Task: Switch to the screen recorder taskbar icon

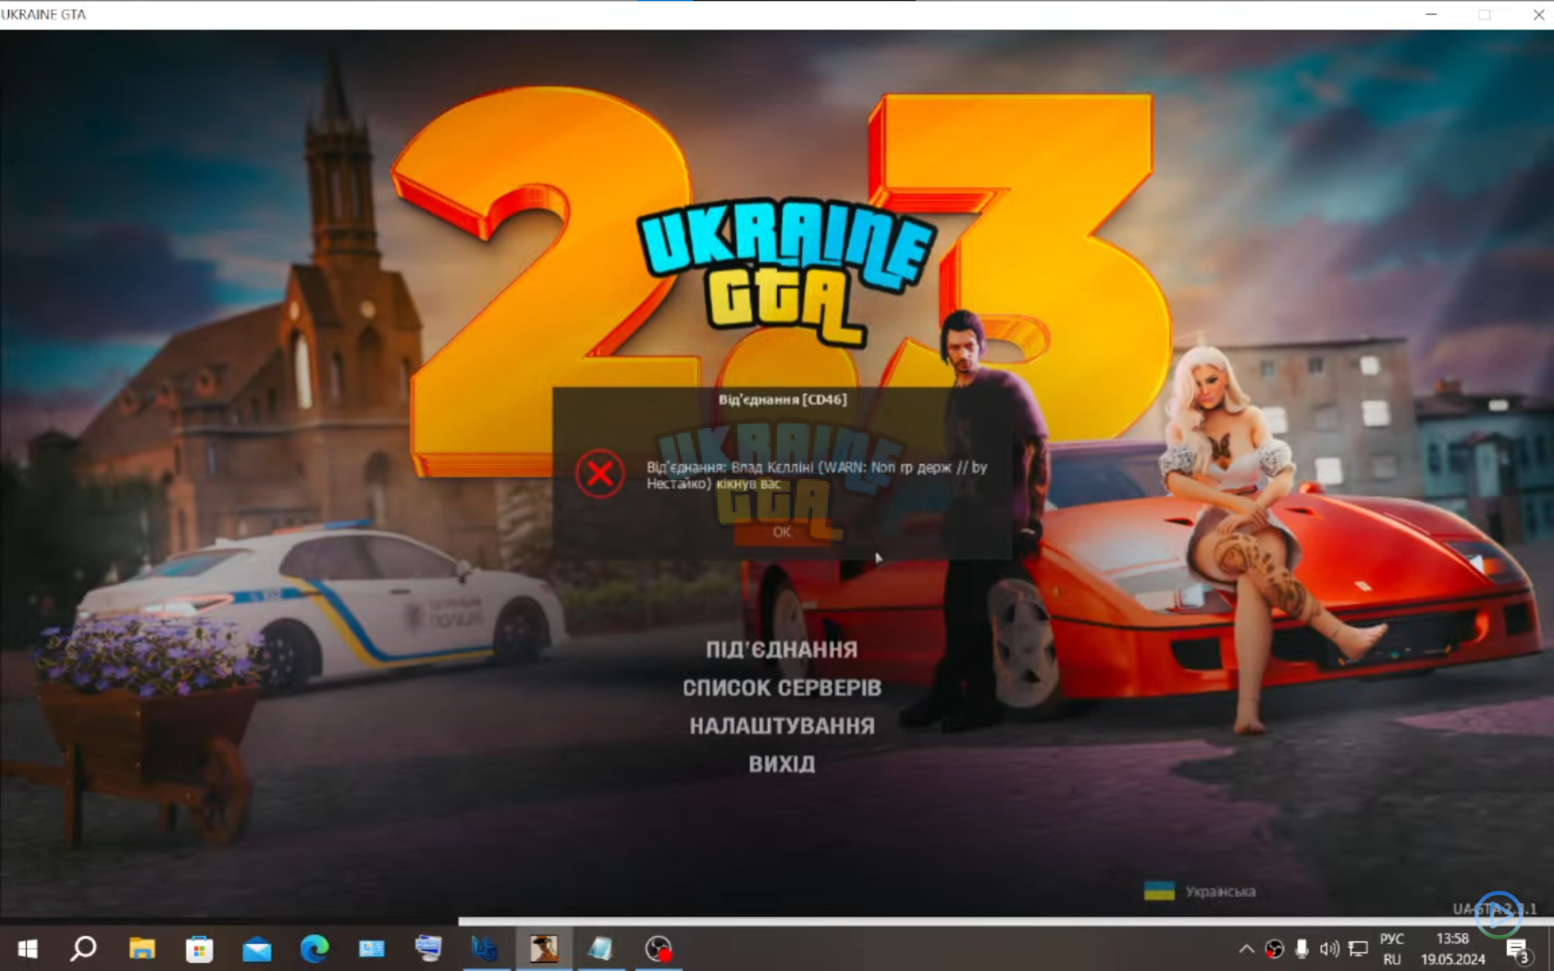Action: [658, 949]
